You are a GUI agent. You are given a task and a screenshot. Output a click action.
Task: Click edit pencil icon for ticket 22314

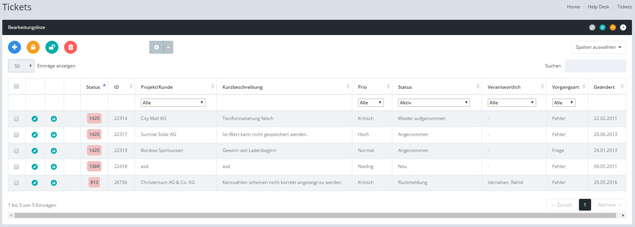pyautogui.click(x=35, y=119)
